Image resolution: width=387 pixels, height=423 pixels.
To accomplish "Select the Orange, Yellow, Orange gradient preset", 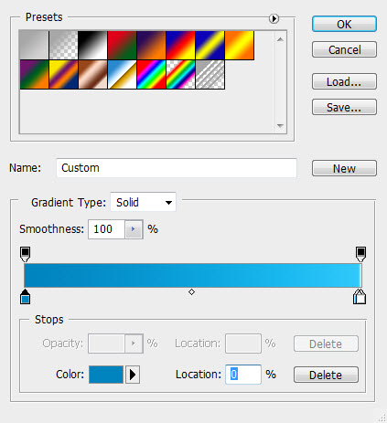I will click(239, 45).
